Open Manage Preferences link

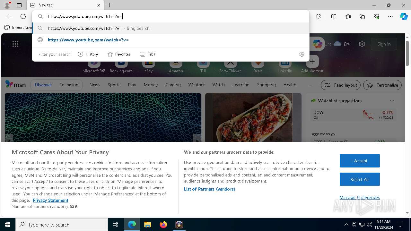click(360, 198)
